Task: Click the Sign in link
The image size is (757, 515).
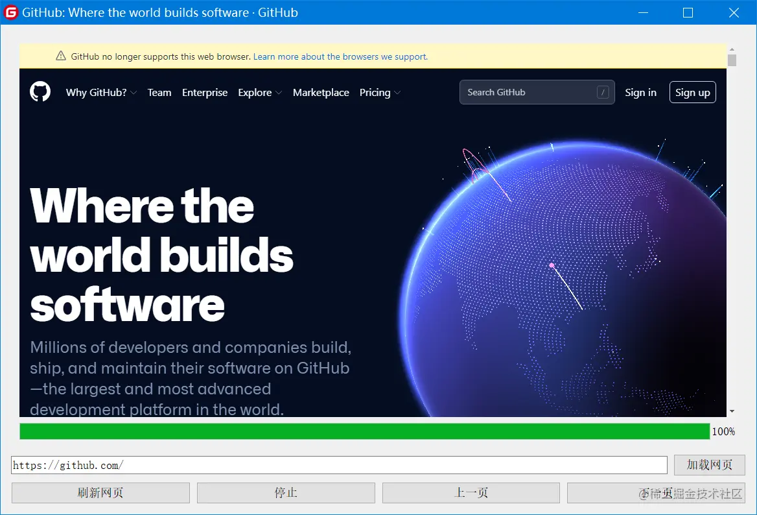Action: point(640,92)
